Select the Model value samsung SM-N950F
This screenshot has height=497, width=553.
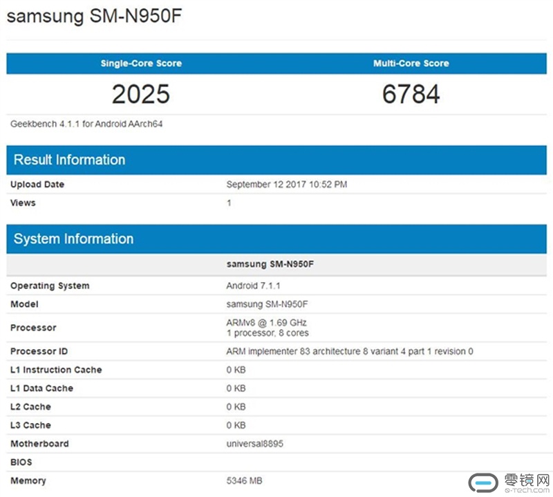click(x=267, y=304)
